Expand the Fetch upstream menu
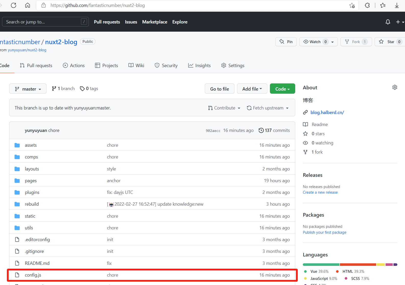 click(x=268, y=108)
